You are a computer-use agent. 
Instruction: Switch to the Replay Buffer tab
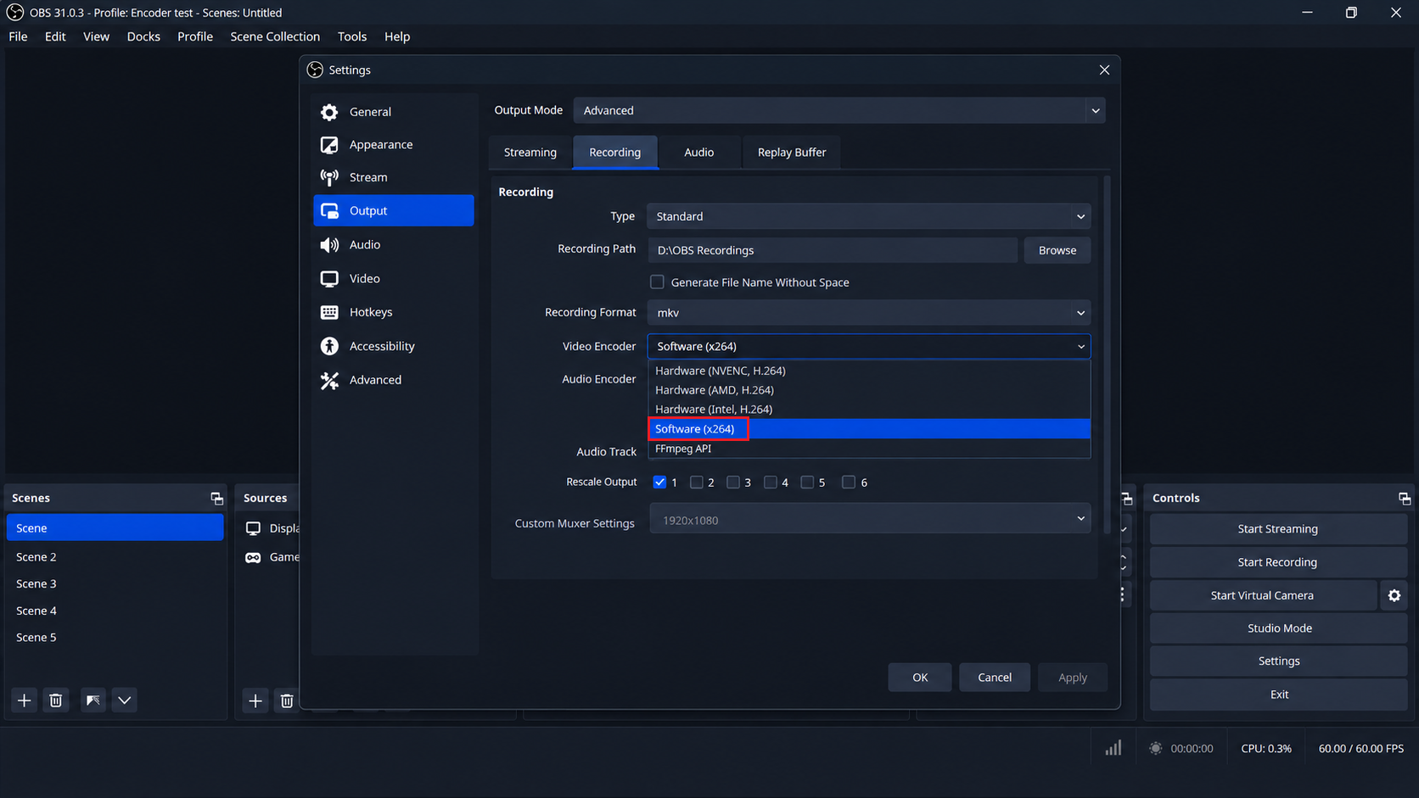pyautogui.click(x=792, y=152)
